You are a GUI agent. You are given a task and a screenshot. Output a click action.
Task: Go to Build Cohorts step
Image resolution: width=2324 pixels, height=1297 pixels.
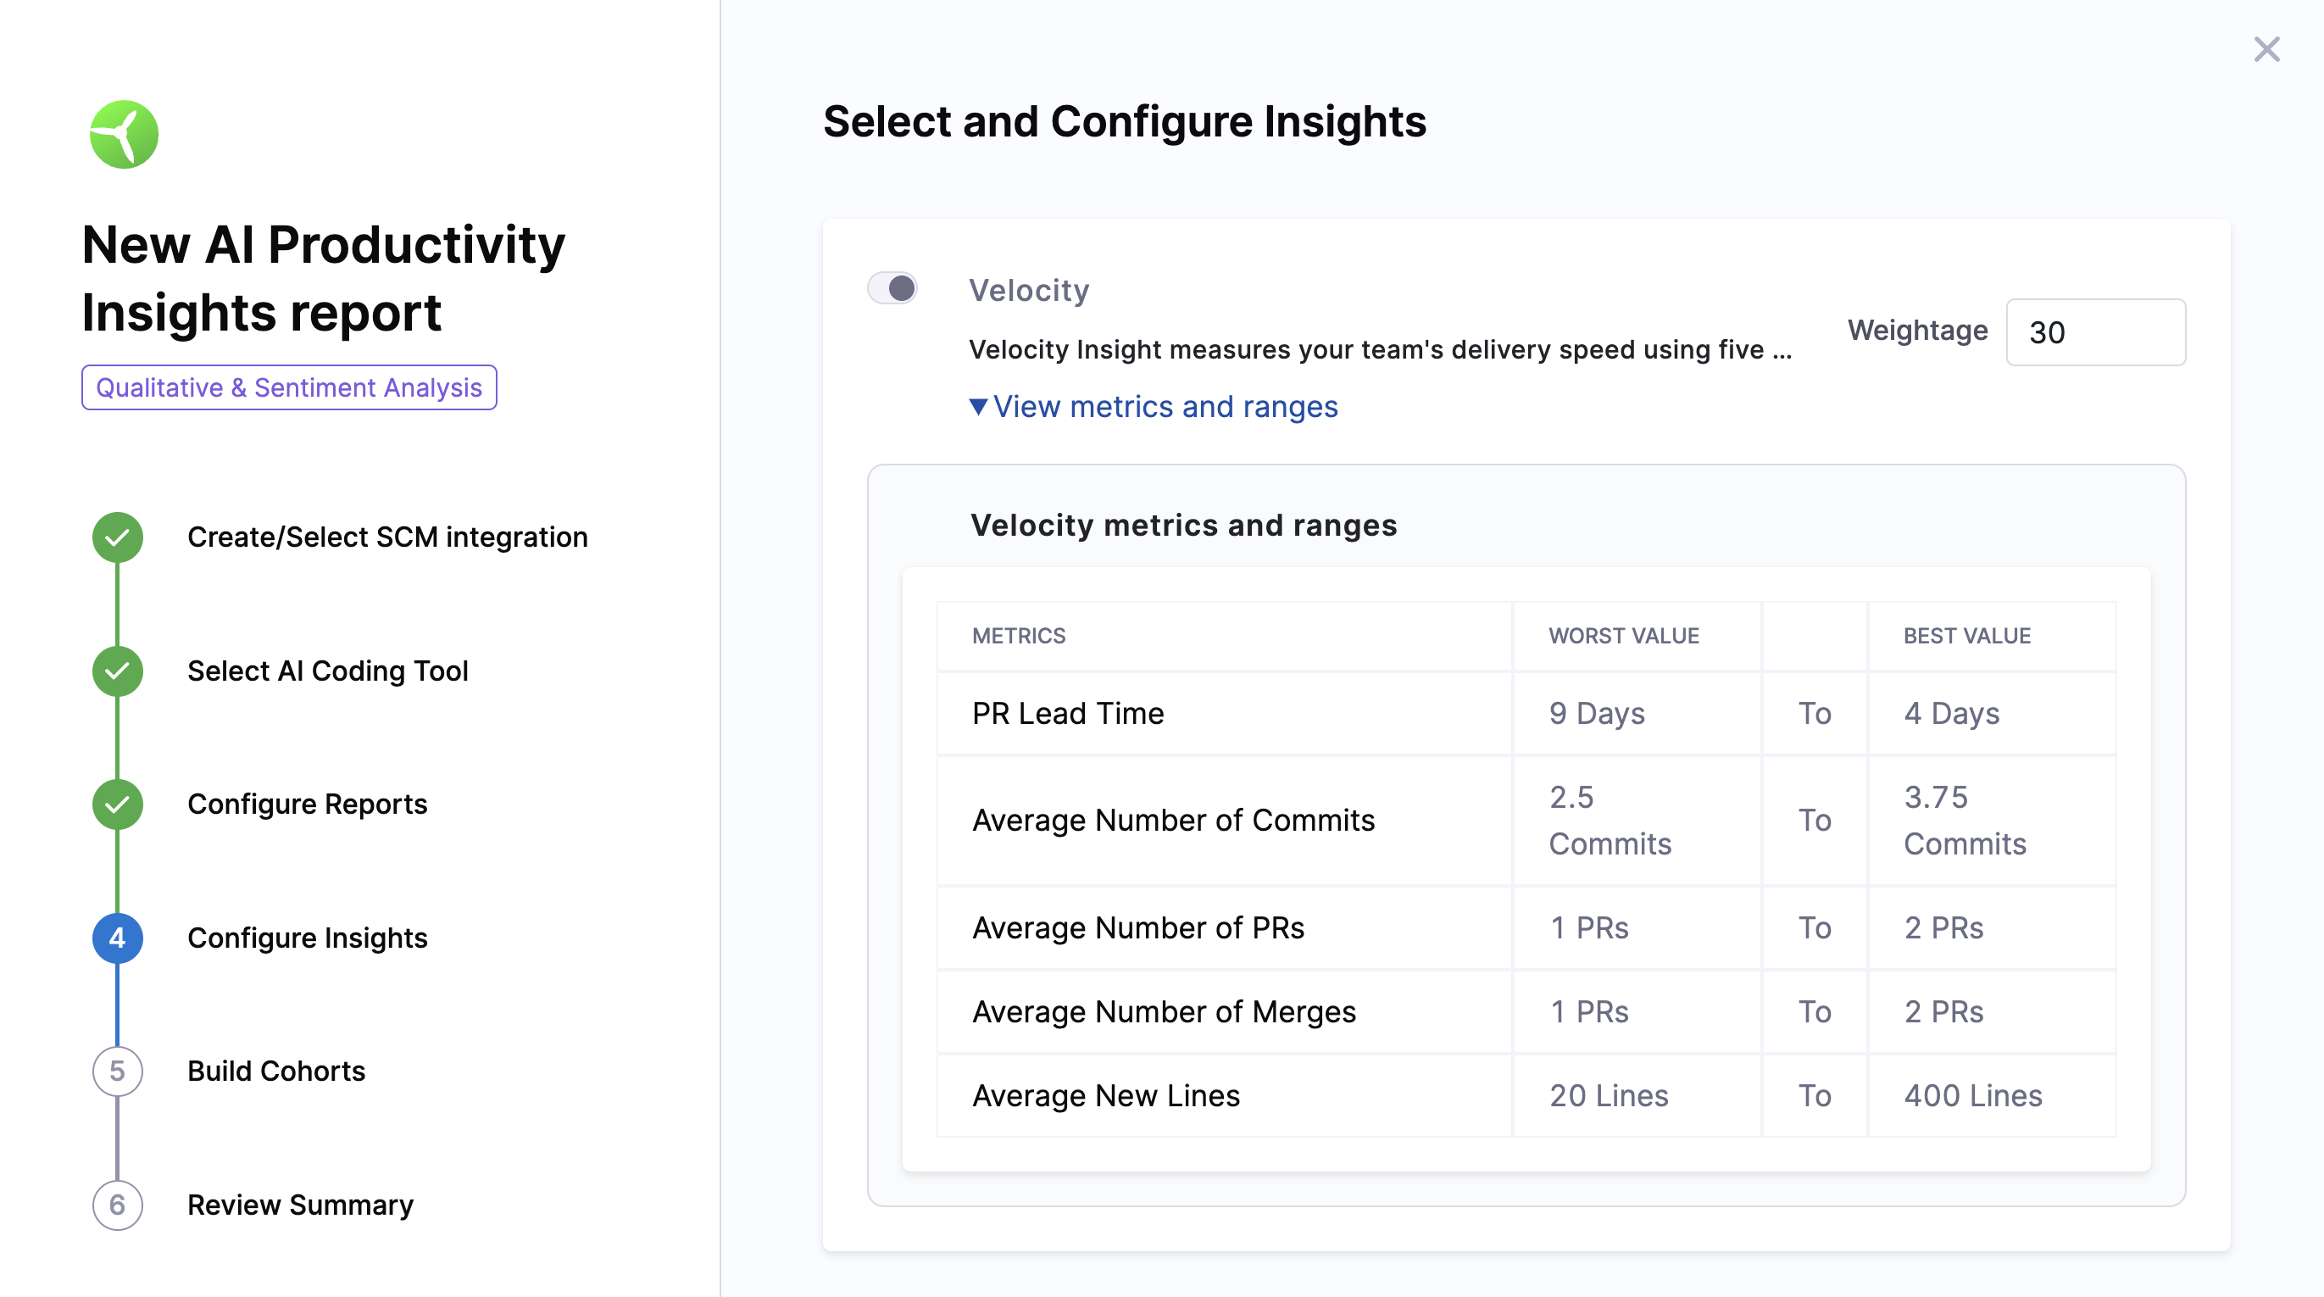(x=276, y=1072)
